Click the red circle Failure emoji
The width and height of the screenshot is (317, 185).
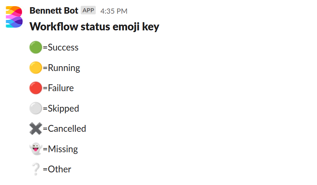click(36, 88)
